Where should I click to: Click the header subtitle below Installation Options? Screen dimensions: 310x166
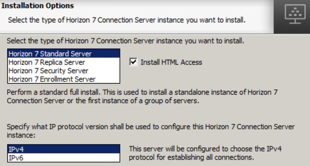(127, 19)
